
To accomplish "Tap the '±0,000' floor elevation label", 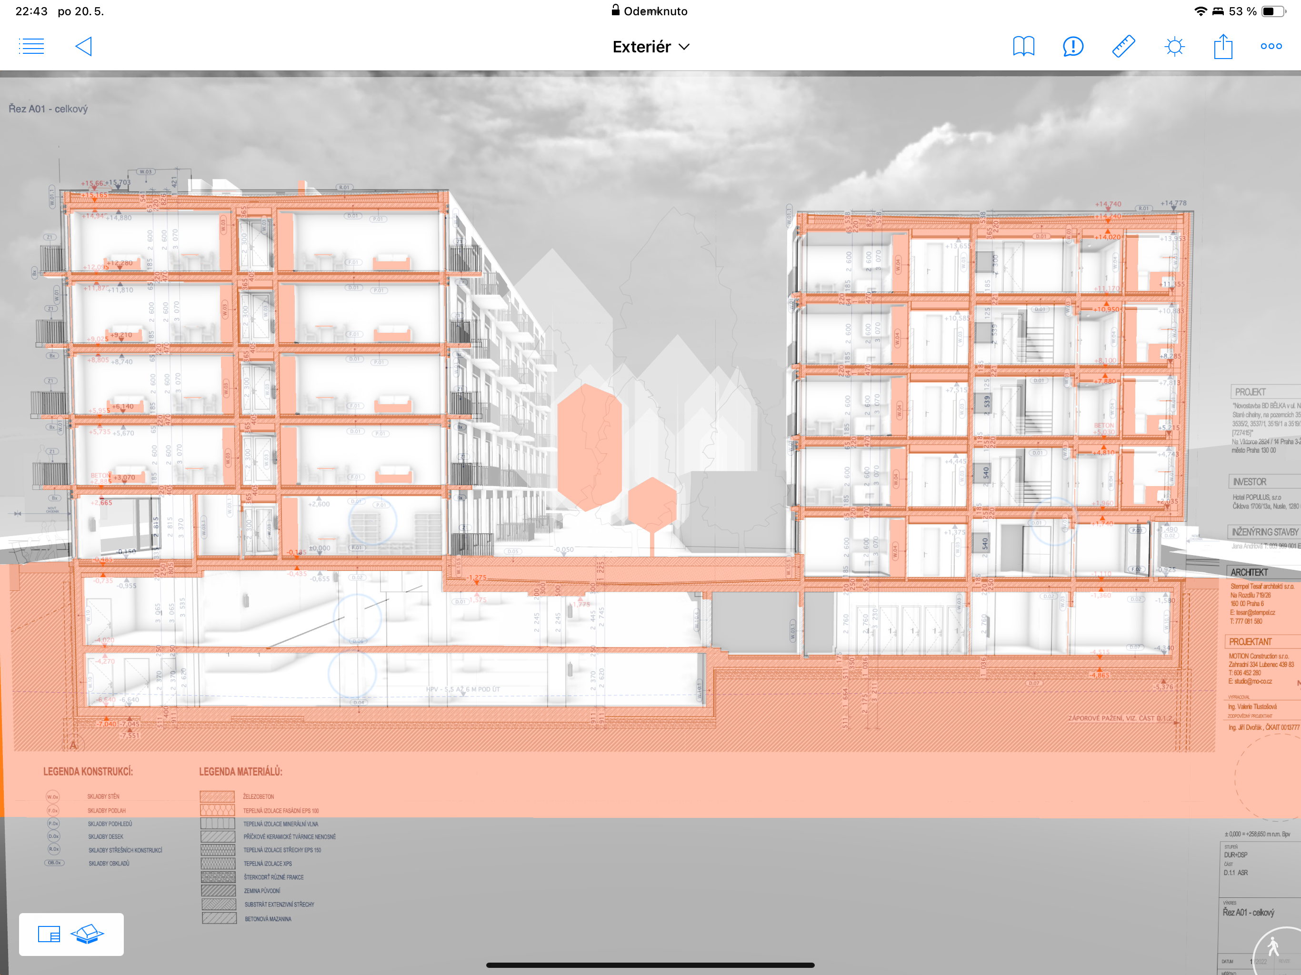I will tap(320, 548).
